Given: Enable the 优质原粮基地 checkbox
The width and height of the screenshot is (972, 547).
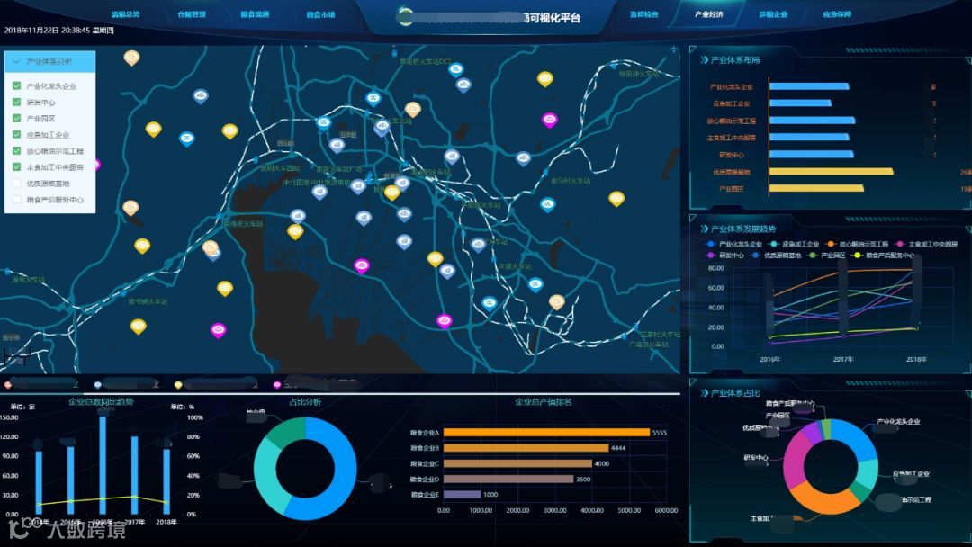Looking at the screenshot, I should point(17,183).
